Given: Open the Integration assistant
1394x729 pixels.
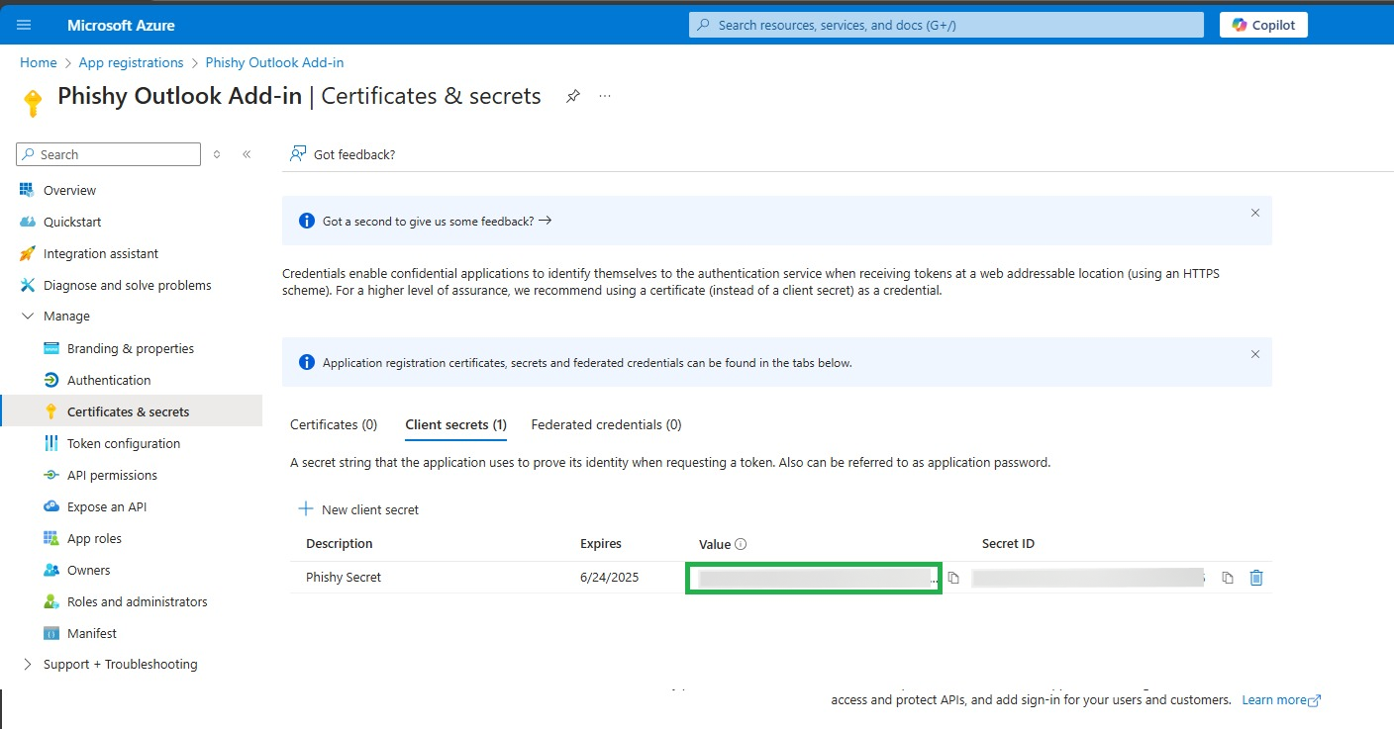Looking at the screenshot, I should pyautogui.click(x=101, y=253).
